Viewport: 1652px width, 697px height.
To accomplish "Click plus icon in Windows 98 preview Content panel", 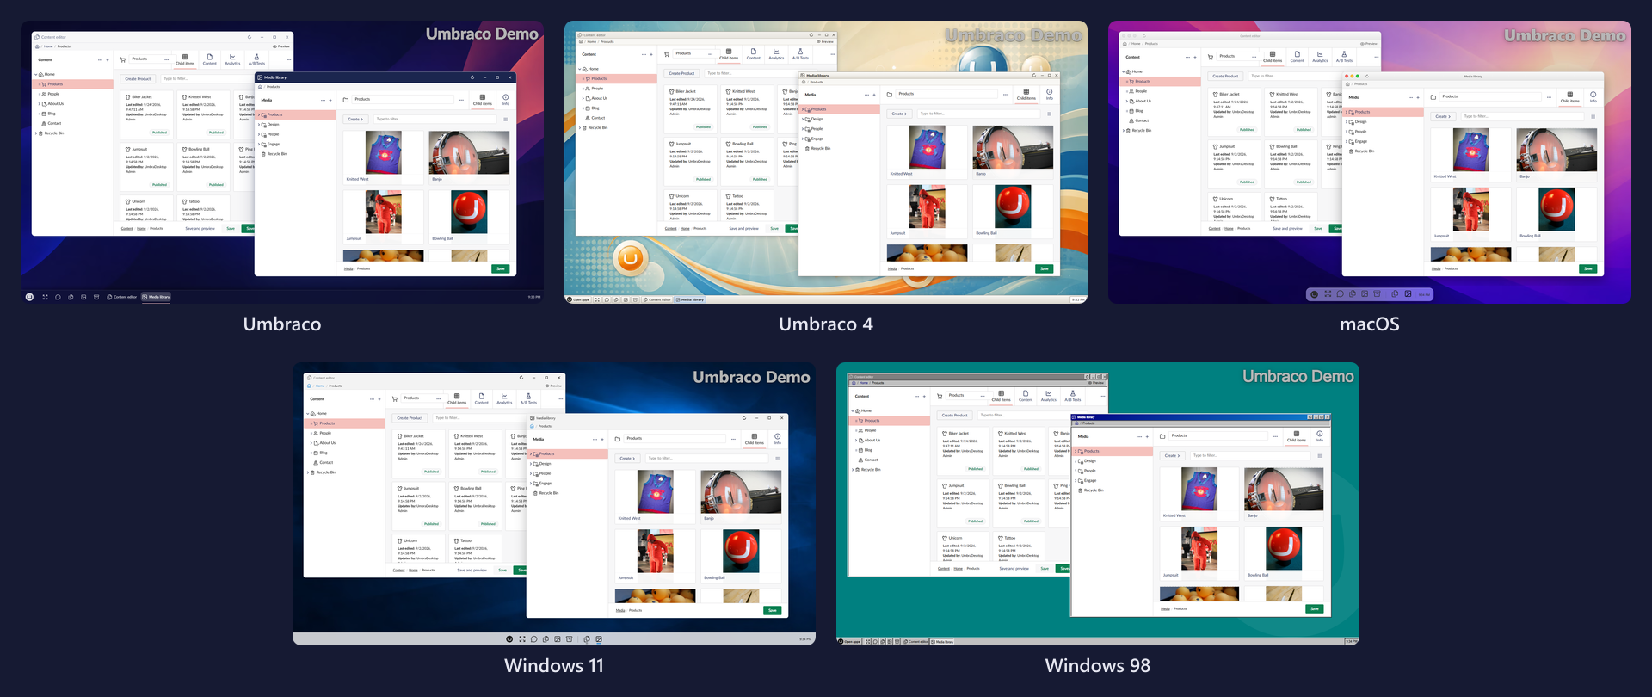I will 925,397.
